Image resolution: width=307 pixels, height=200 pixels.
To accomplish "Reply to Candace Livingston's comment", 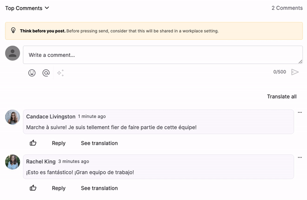I will (x=58, y=143).
